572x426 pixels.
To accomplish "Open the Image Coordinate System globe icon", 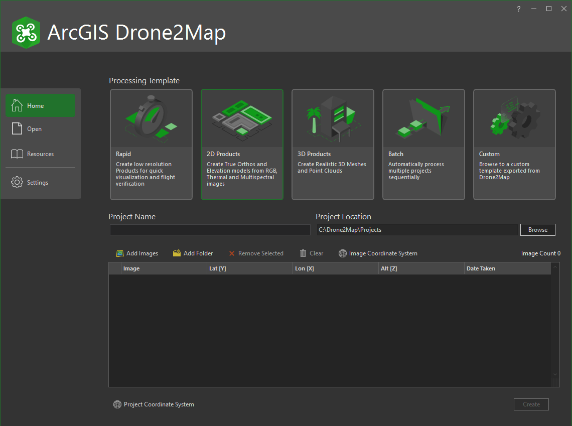I will (342, 253).
